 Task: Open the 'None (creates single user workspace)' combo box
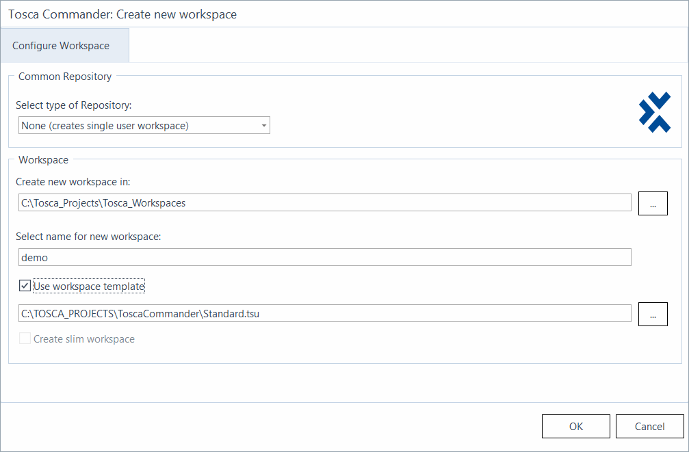144,126
